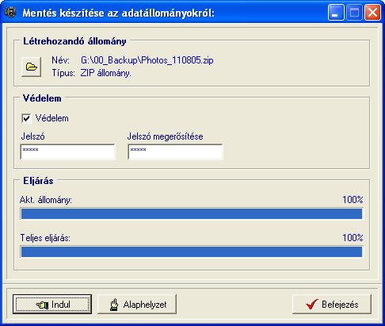Click the 'Név:' label
The image size is (385, 326).
(60, 60)
